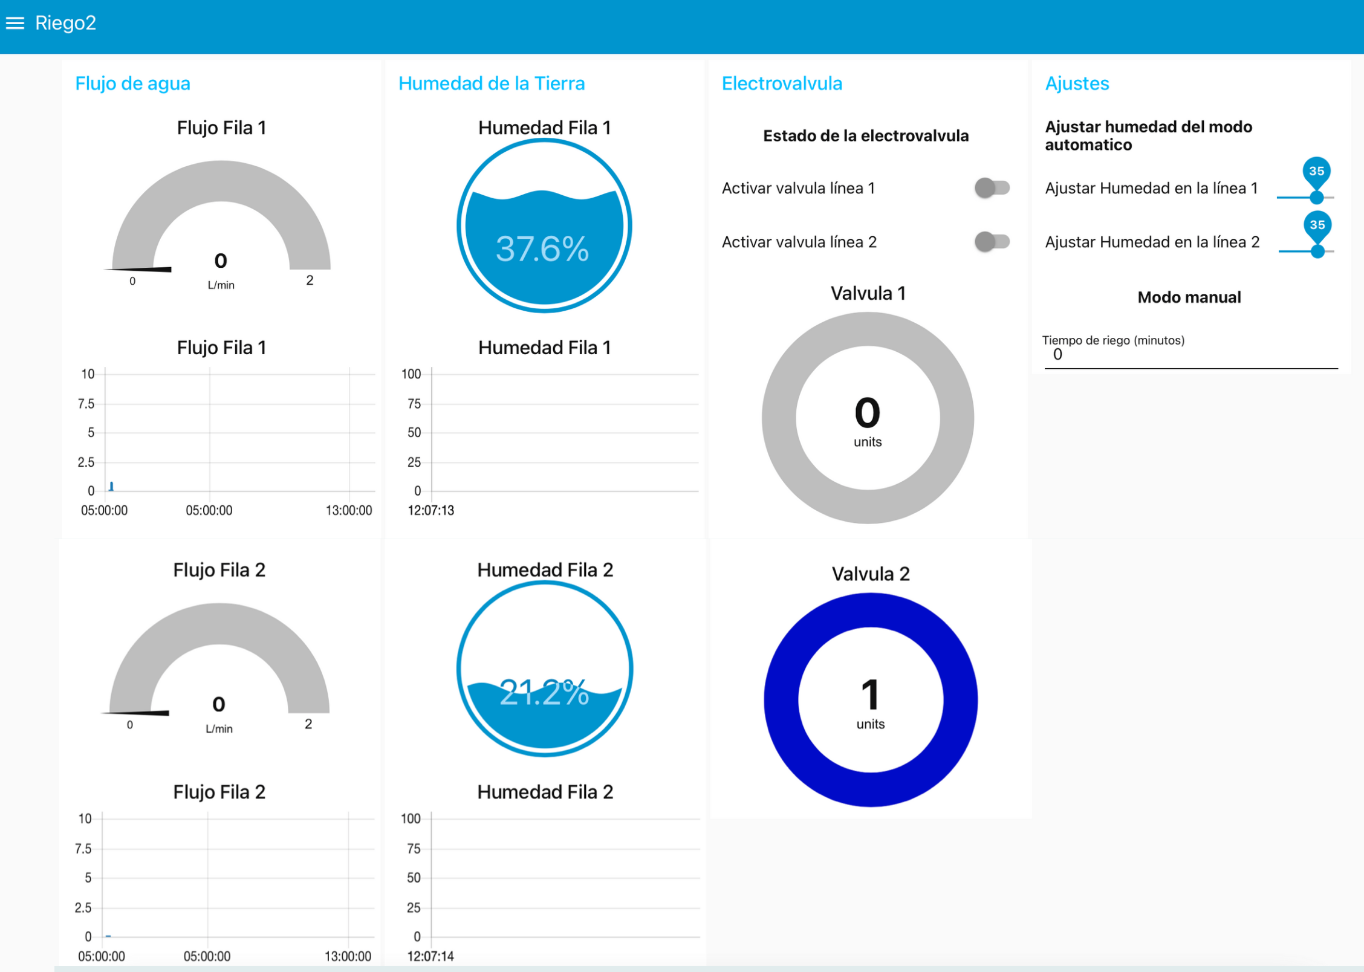Select the Humedad Fila 2 water level indicator
The width and height of the screenshot is (1364, 972).
pos(544,668)
